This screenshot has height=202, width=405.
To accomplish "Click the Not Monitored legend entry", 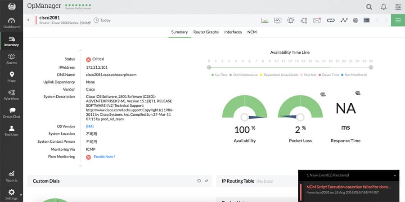I will tap(354, 75).
